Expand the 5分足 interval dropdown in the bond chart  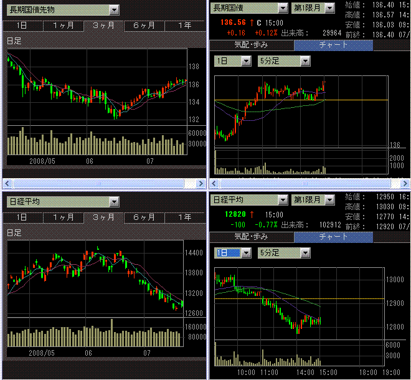click(x=284, y=61)
